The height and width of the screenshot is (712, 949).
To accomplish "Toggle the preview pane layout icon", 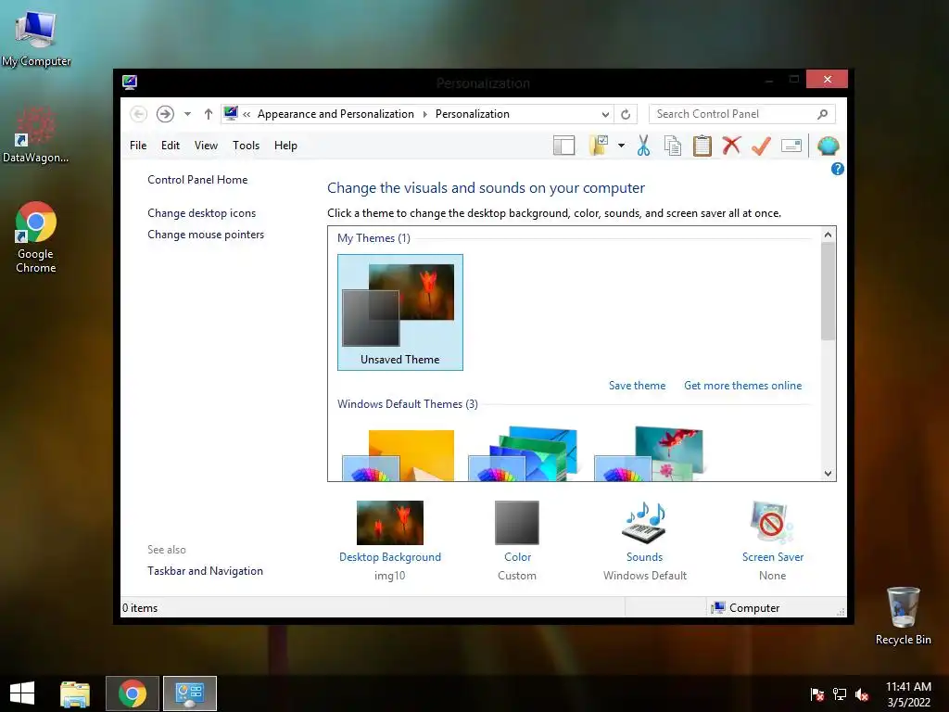I will coord(563,146).
